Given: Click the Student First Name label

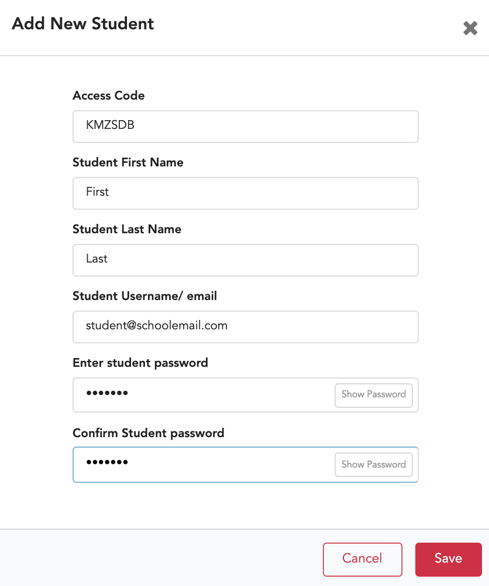Looking at the screenshot, I should click(x=128, y=162).
